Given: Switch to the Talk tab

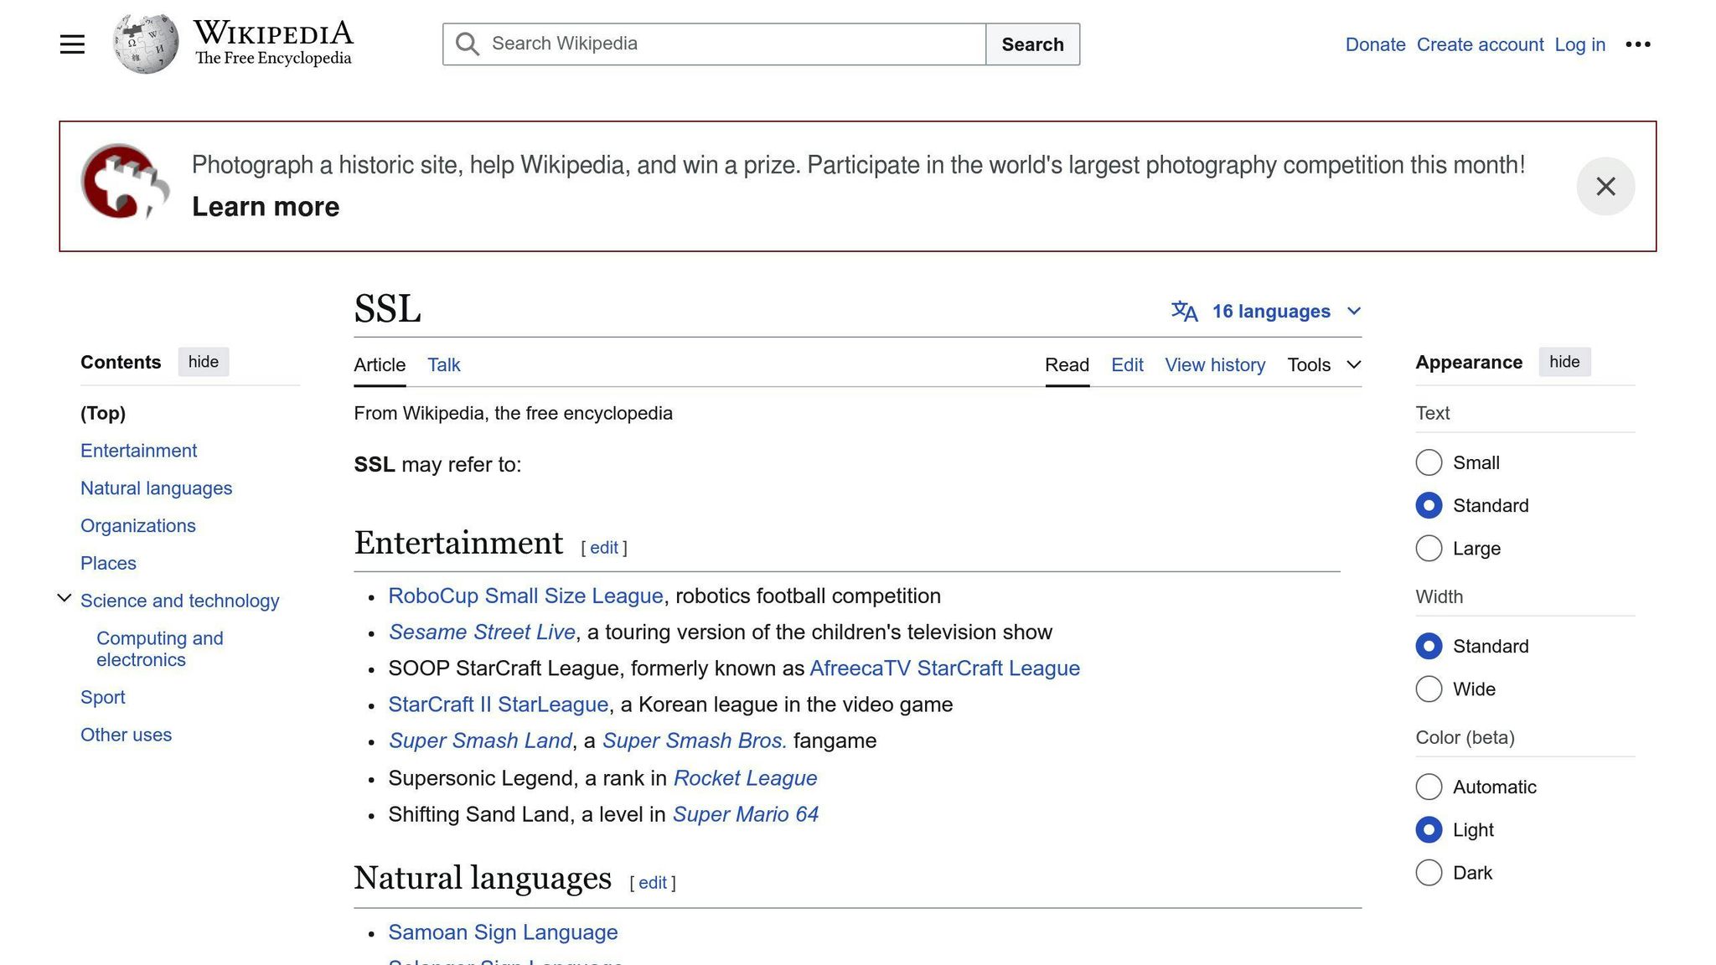Looking at the screenshot, I should (x=443, y=364).
